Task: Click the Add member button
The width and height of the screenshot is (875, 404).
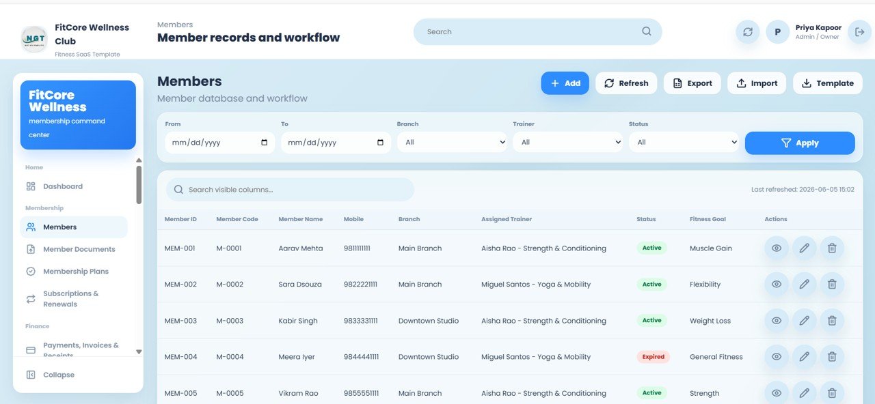Action: tap(565, 83)
